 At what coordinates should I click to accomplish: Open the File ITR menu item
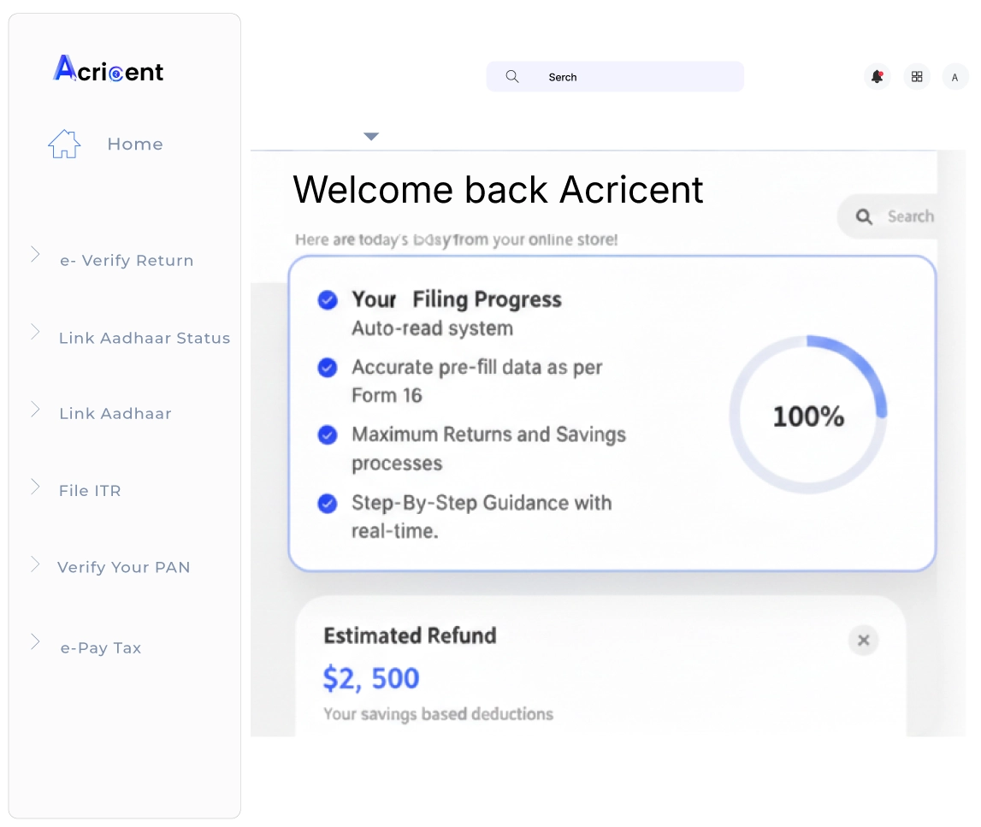90,491
